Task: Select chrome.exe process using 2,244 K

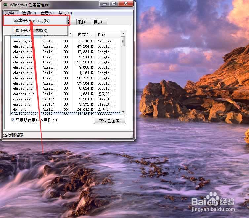Action: tap(65, 57)
